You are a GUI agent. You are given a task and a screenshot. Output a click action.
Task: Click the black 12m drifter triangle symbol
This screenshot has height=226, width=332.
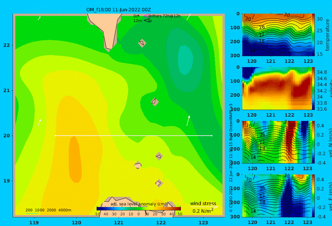pyautogui.click(x=146, y=20)
